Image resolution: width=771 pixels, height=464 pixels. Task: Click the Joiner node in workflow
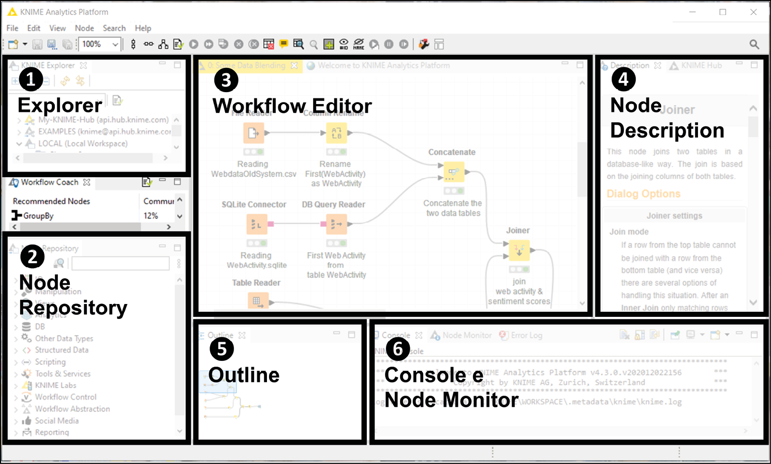tap(519, 250)
